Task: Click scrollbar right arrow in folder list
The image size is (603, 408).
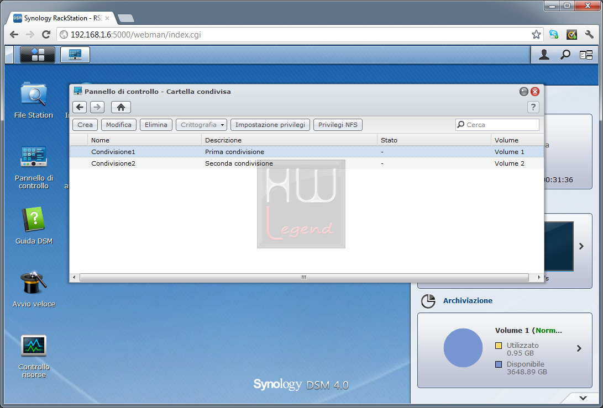Action: click(539, 277)
